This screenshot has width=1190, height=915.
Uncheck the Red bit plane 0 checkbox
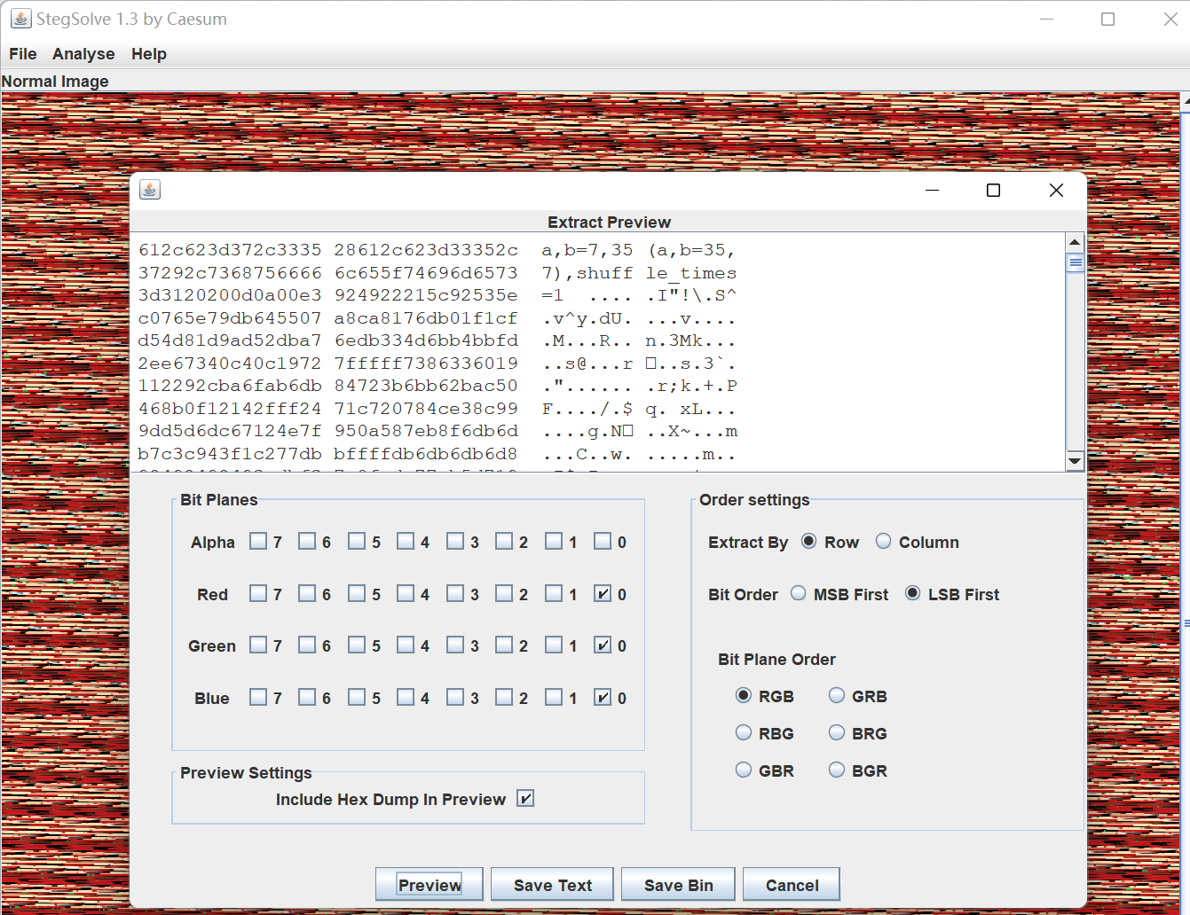(603, 594)
